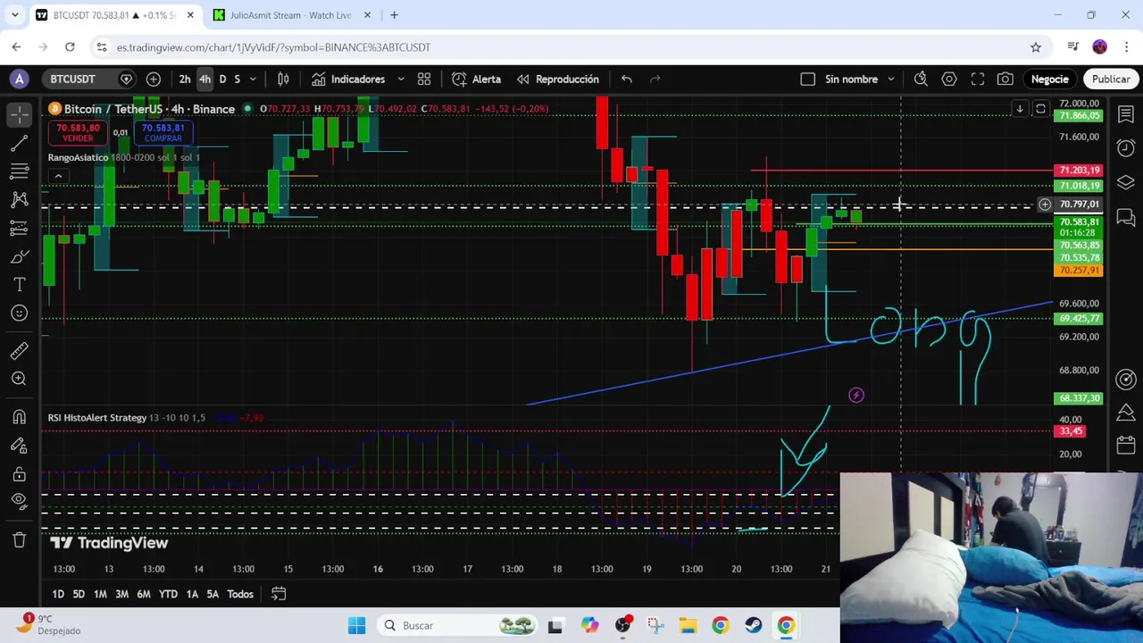Open the calendar panel in right sidebar
This screenshot has width=1143, height=643.
pyautogui.click(x=1126, y=444)
